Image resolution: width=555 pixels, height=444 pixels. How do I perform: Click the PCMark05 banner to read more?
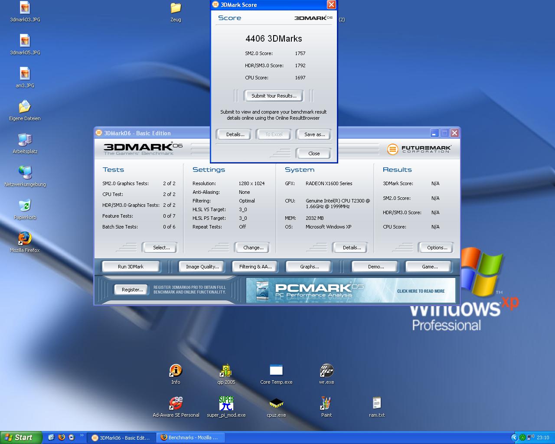click(x=351, y=291)
